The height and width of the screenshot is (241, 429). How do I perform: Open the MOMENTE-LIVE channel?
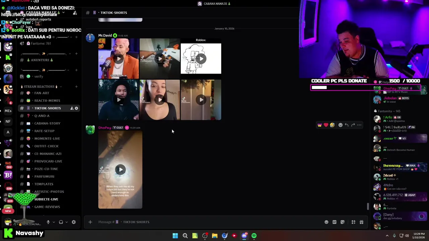(x=50, y=139)
